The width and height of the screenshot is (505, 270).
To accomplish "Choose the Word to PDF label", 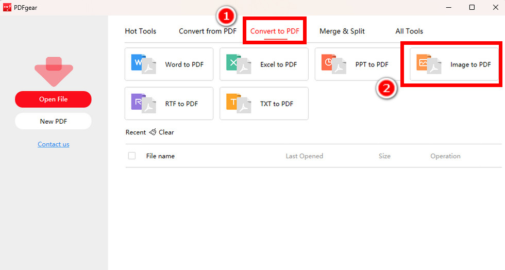I will 184,64.
